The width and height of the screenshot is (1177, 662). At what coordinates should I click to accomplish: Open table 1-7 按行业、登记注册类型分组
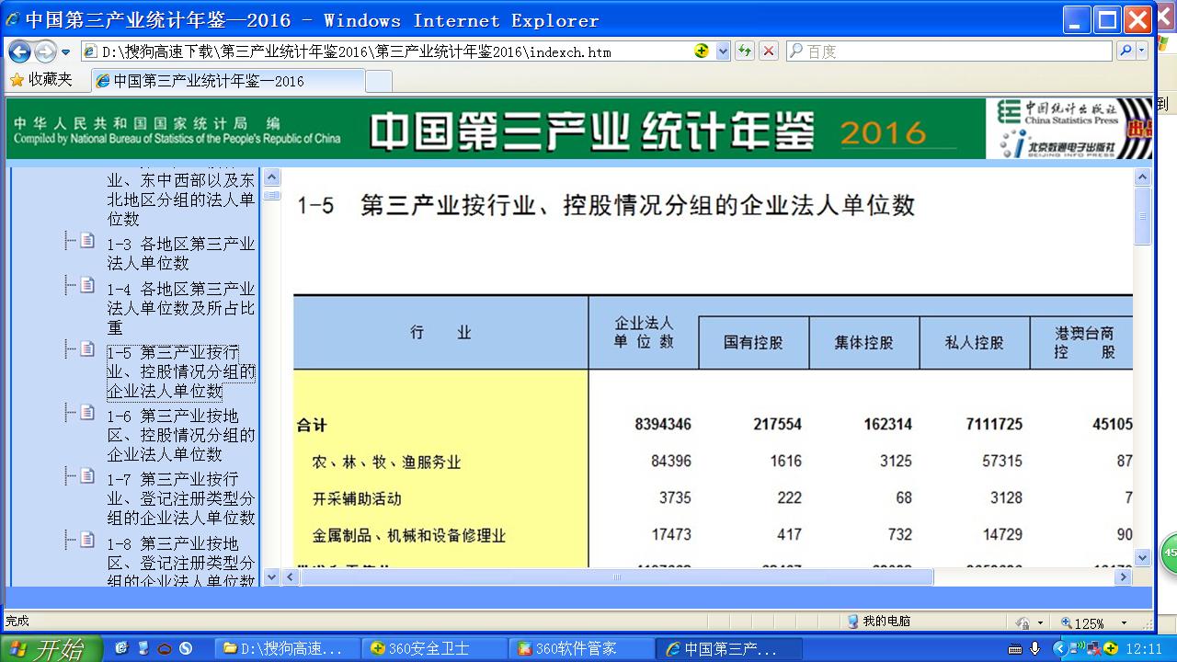(181, 498)
